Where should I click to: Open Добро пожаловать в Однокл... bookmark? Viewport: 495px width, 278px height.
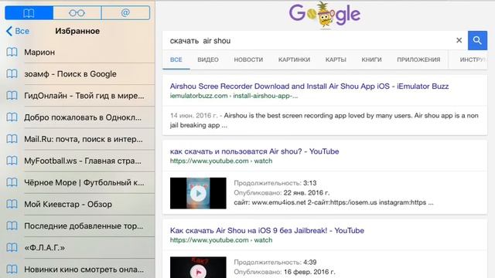(x=83, y=117)
